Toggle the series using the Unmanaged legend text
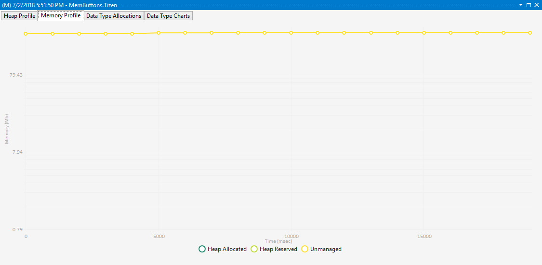This screenshot has height=265, width=542. pos(326,249)
